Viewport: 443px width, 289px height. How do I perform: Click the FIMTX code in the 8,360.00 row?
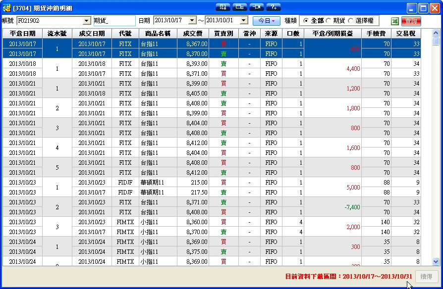(125, 222)
